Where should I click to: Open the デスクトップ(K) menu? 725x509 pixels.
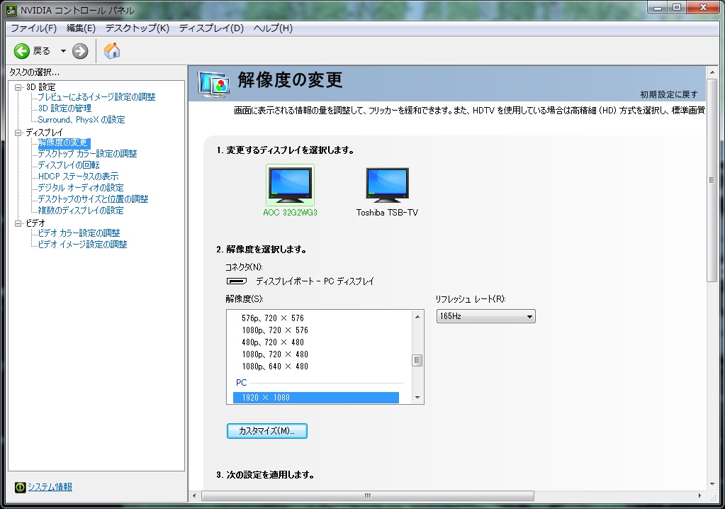click(137, 28)
